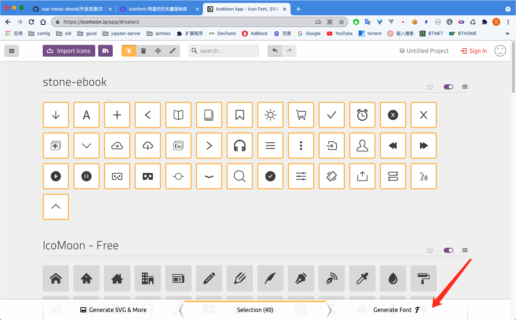The image size is (516, 320).
Task: Click the Sign In link
Action: coord(474,51)
